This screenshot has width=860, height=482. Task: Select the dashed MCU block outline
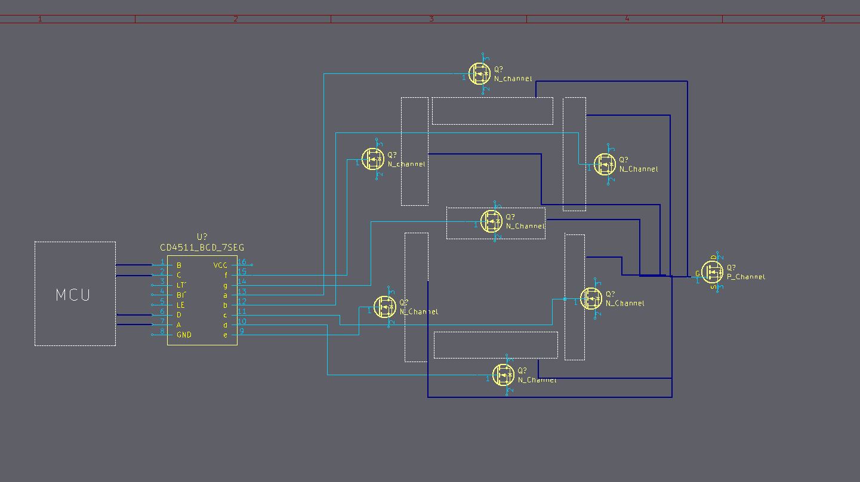pos(75,293)
